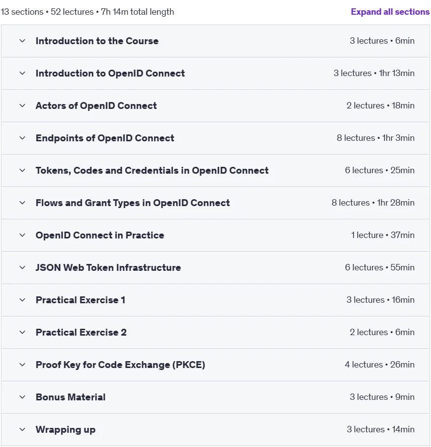431x447 pixels.
Task: Click chevron beside Flows and Grant Types
Action: pyautogui.click(x=22, y=203)
